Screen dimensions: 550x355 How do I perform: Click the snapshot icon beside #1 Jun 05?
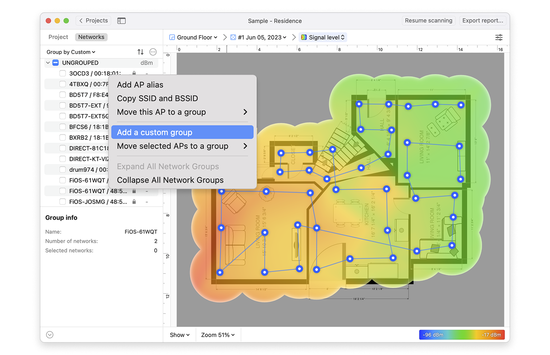click(x=233, y=37)
